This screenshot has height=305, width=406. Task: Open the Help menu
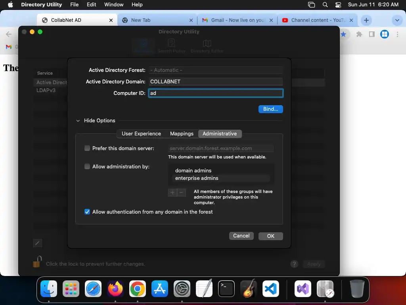click(137, 5)
